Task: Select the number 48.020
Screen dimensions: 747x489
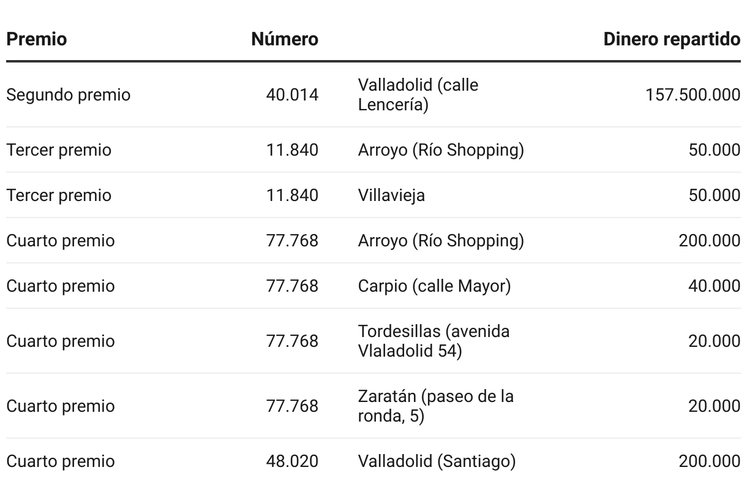Action: [x=292, y=461]
